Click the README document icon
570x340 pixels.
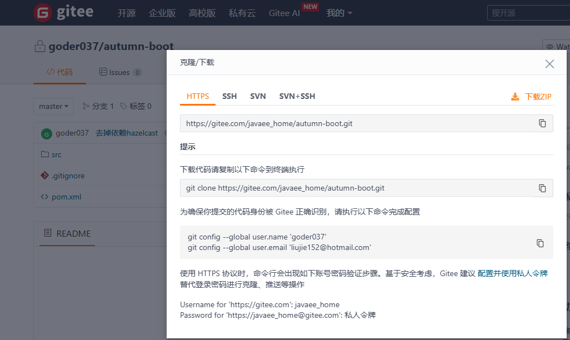click(x=48, y=233)
